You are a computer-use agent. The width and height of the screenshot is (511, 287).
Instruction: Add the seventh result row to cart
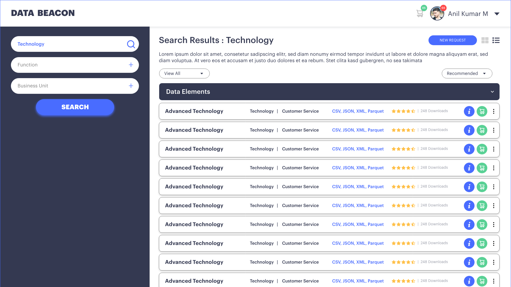click(482, 225)
